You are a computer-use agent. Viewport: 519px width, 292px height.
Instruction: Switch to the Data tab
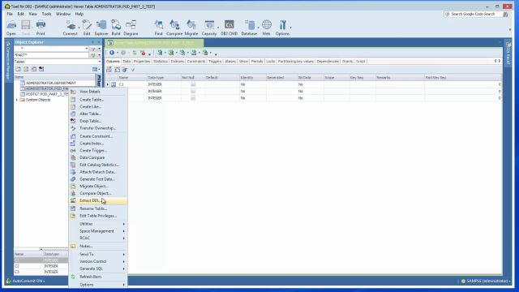click(127, 62)
